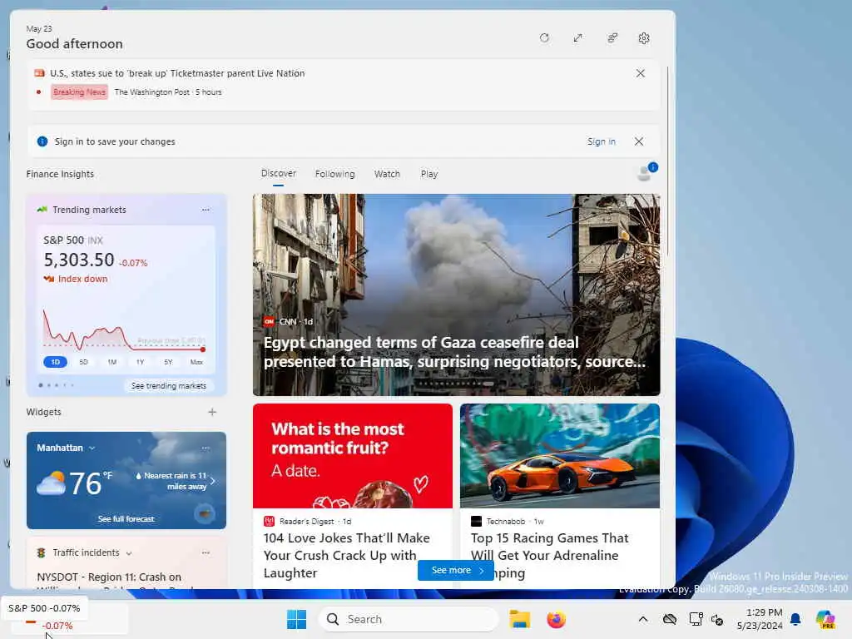Open the notification bell icon
The image size is (852, 639).
[x=795, y=619]
